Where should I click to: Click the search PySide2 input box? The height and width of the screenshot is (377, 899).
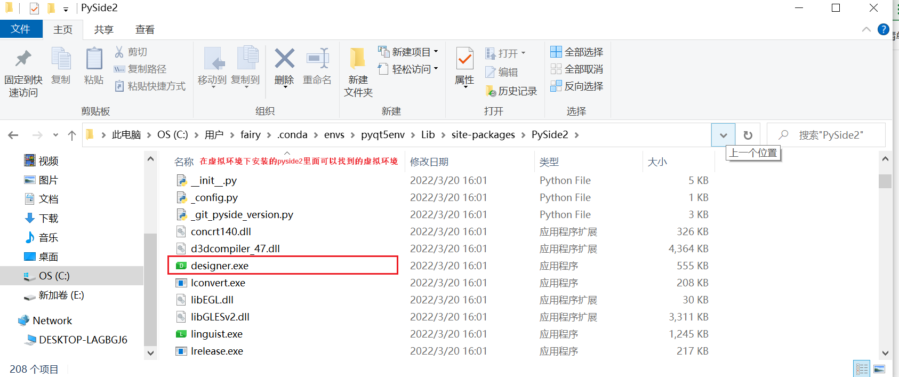826,135
